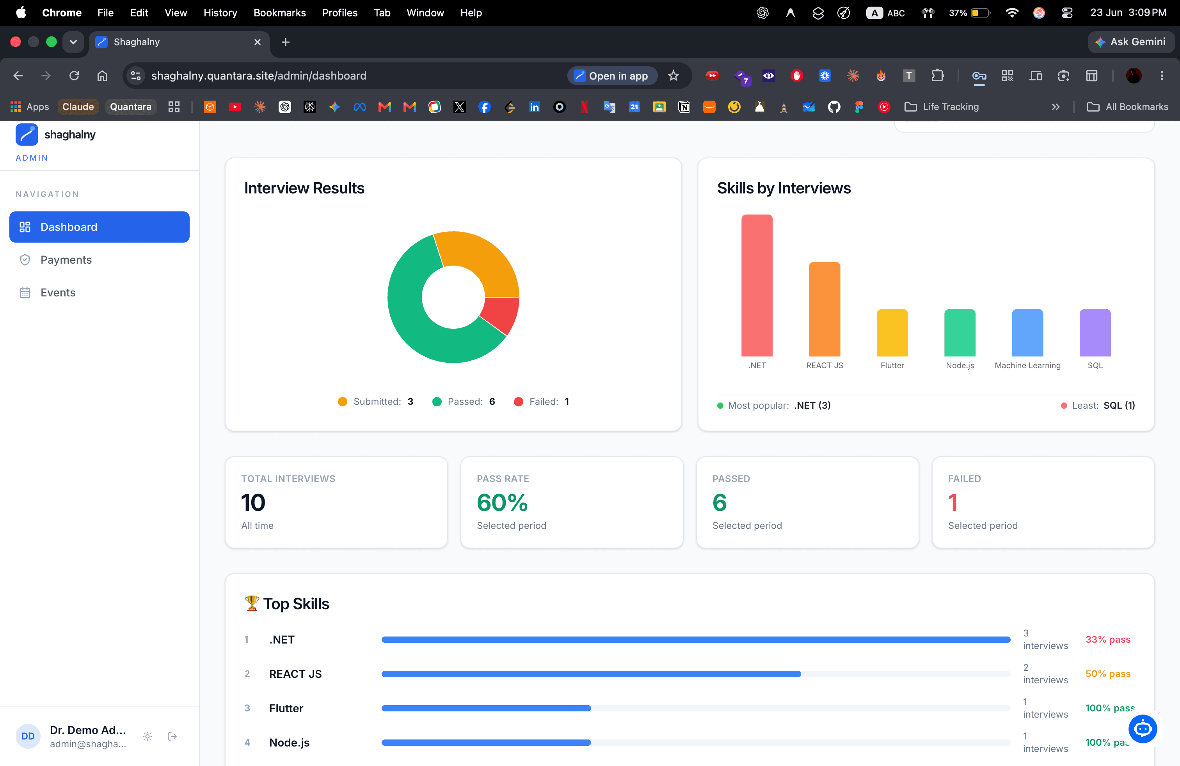Click the trophy icon beside Top Skills
This screenshot has height=766, width=1180.
click(x=252, y=603)
